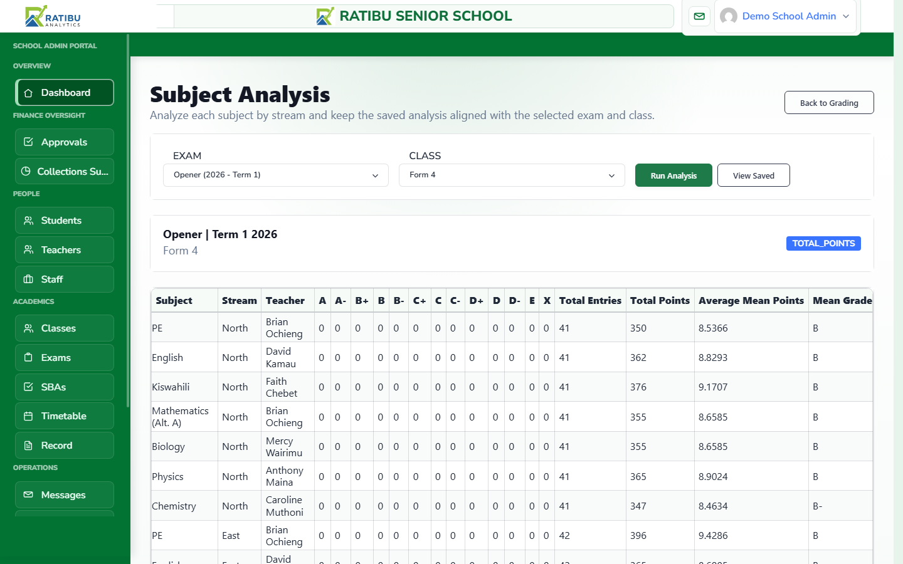The image size is (903, 564).
Task: Open Dashboard in the sidebar
Action: (65, 93)
